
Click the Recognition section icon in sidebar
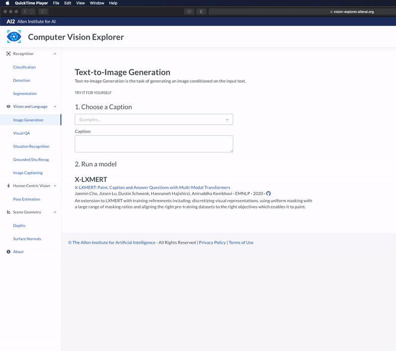pyautogui.click(x=8, y=53)
